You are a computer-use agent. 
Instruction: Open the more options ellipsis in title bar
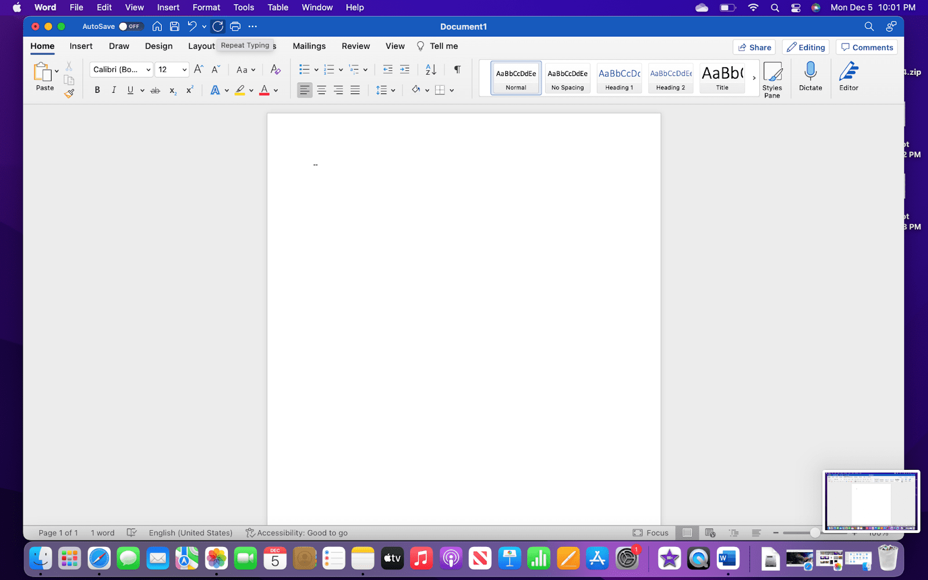coord(252,26)
